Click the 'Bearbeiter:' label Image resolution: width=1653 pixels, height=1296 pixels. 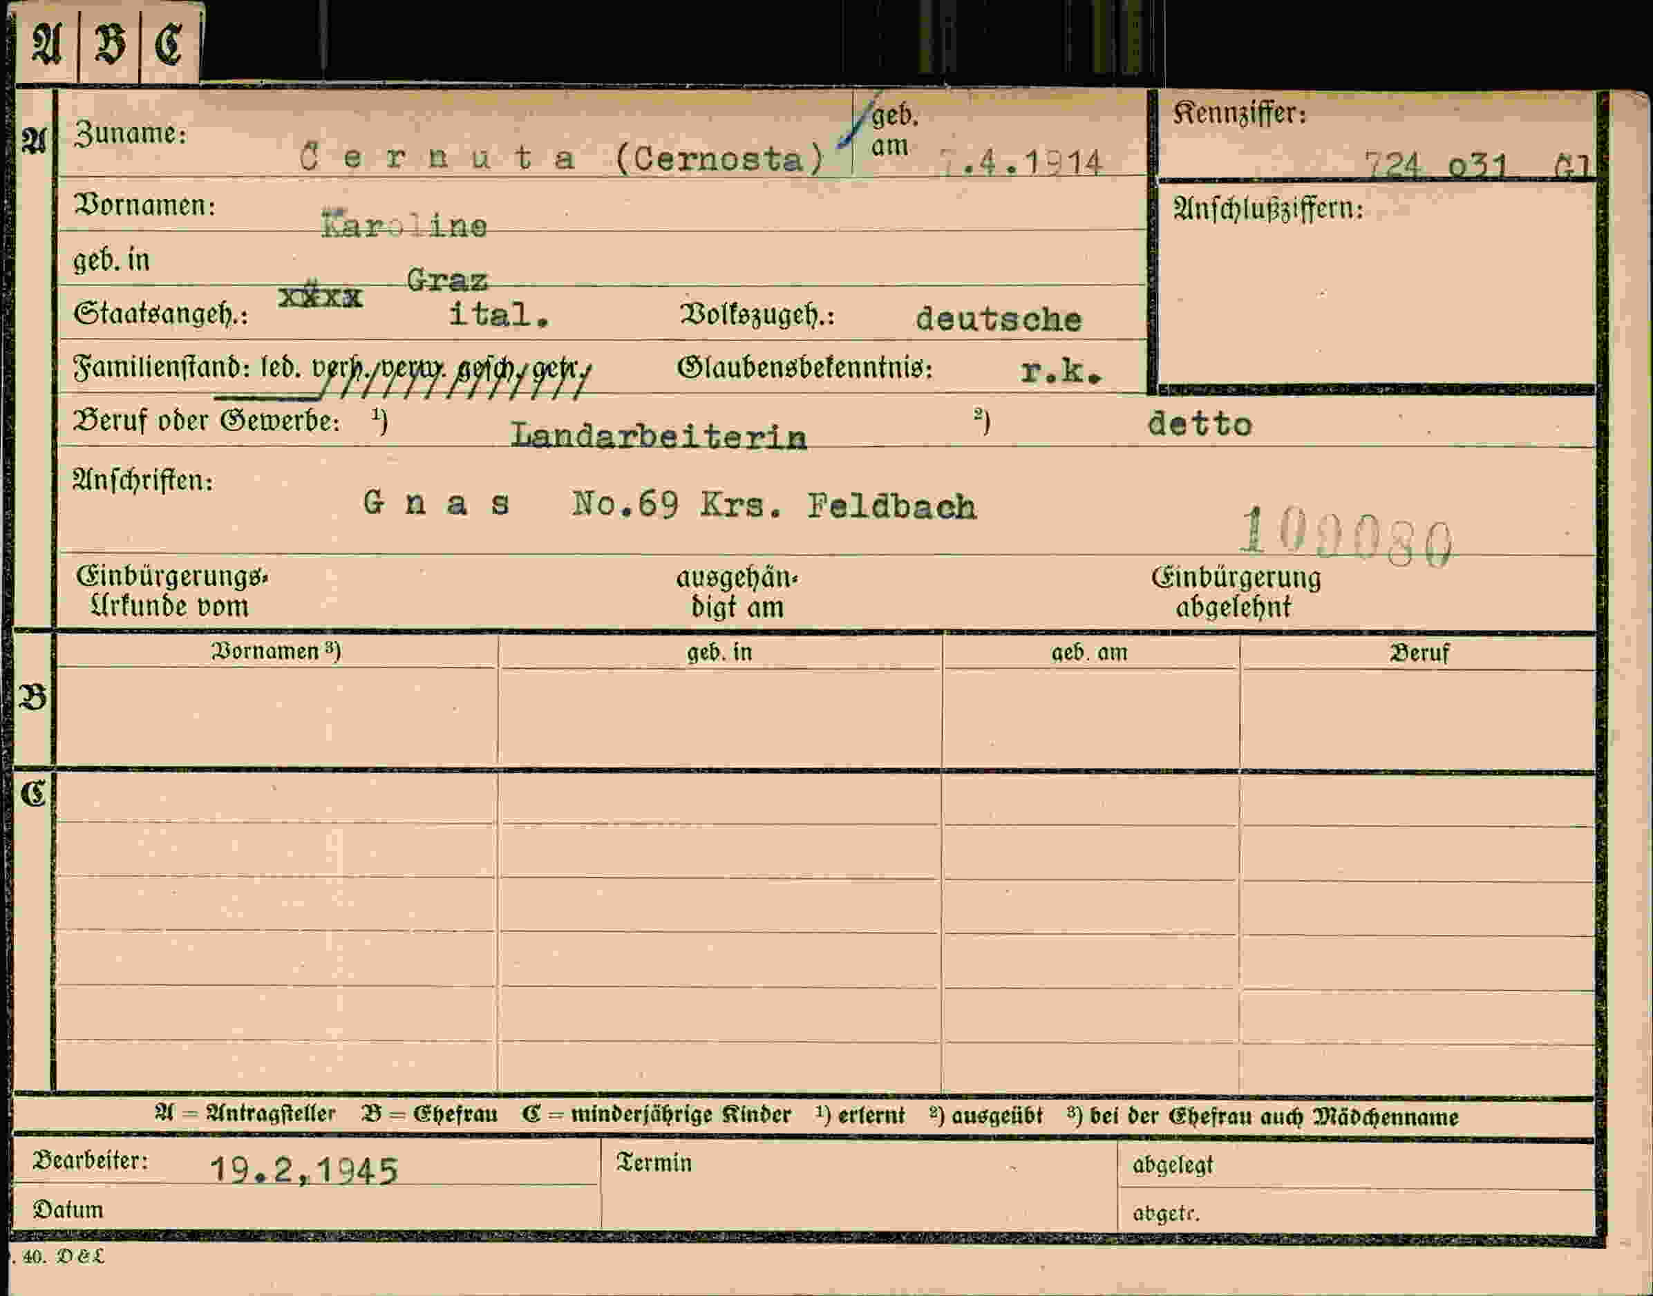pos(91,1161)
